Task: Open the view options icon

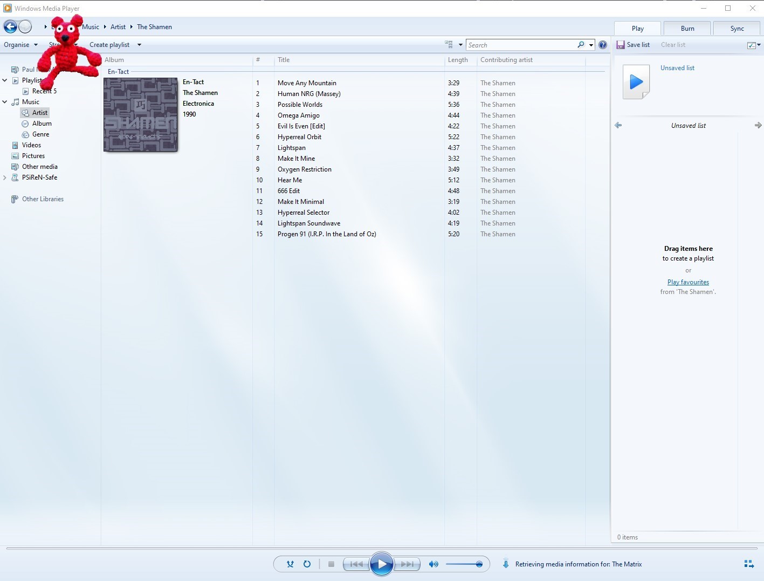Action: [x=449, y=45]
